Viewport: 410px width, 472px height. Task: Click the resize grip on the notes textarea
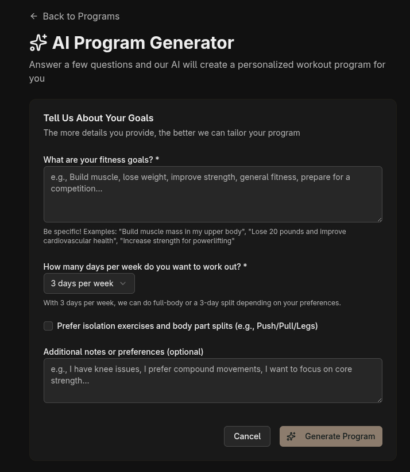tap(379, 400)
